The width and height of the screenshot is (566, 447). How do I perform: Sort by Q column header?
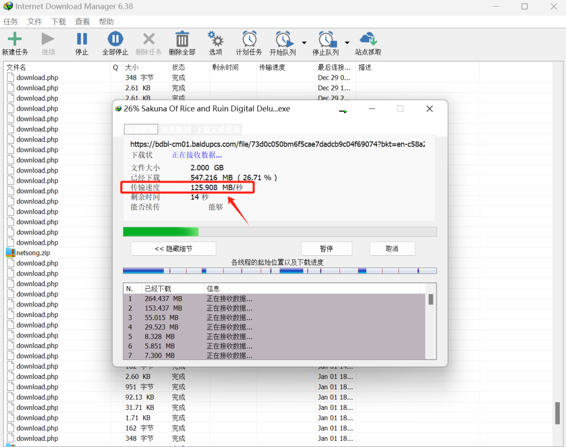tap(116, 67)
